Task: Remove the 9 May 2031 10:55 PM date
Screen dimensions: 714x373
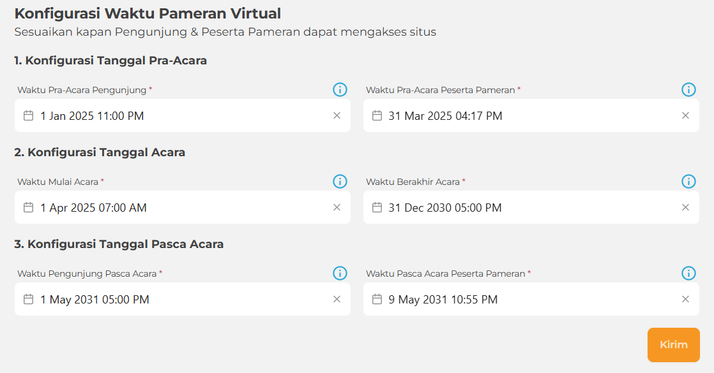Action: point(685,299)
